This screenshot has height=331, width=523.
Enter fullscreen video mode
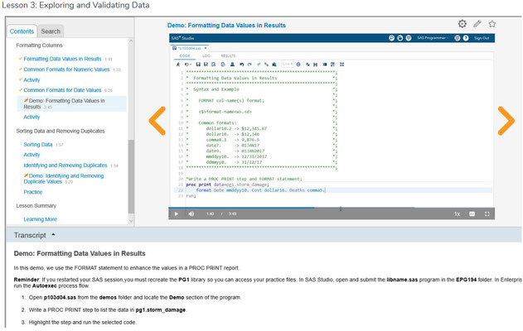487,213
